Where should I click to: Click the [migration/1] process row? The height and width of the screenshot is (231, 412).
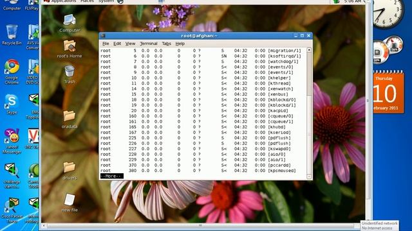pyautogui.click(x=201, y=51)
